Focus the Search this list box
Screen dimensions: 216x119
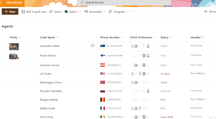coord(124,2)
